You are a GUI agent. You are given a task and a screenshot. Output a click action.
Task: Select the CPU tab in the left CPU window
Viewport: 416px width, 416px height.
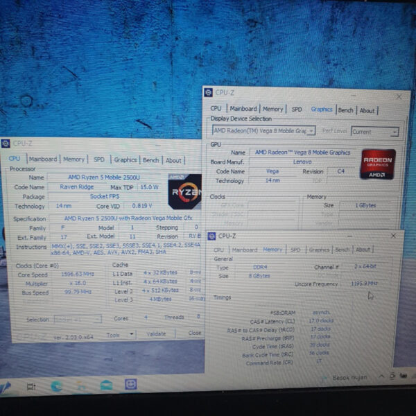pyautogui.click(x=15, y=158)
